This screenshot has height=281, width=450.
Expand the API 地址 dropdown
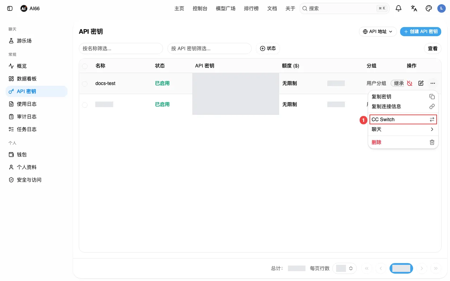coord(378,32)
